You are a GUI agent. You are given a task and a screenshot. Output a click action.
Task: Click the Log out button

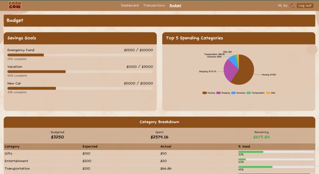tap(305, 6)
